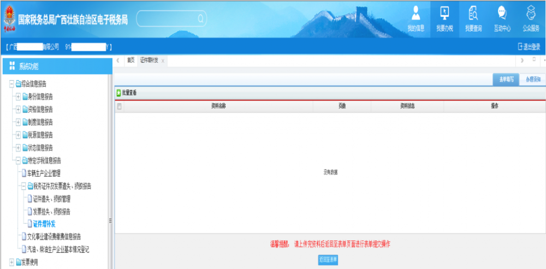Open 汽油、柴油生产企业基本情况登记 item

click(58, 249)
